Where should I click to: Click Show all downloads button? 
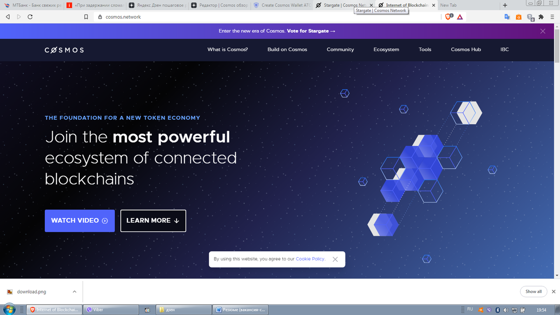(x=533, y=292)
